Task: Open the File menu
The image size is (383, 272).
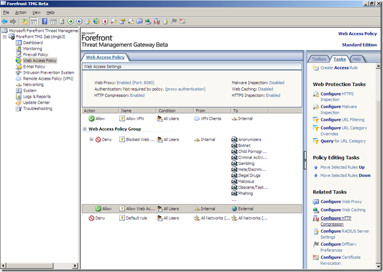Action: click(6, 12)
